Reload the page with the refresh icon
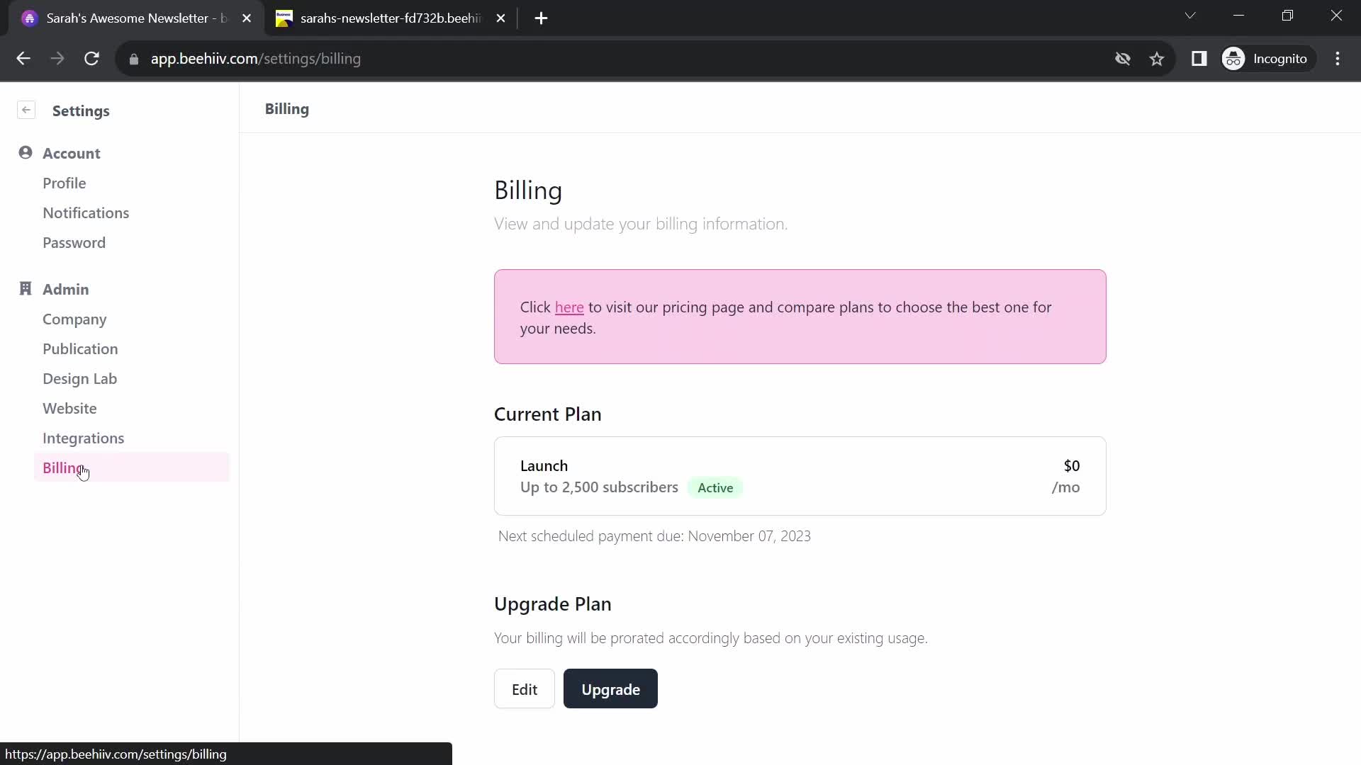 pyautogui.click(x=91, y=59)
